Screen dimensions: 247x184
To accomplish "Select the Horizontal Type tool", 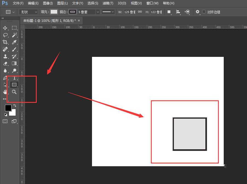I will click(14, 78).
